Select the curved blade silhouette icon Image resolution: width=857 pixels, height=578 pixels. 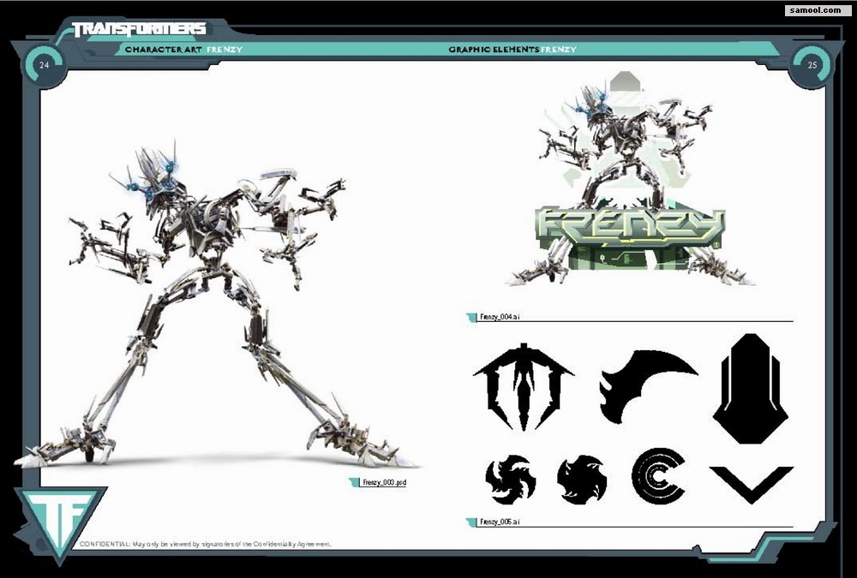648,386
